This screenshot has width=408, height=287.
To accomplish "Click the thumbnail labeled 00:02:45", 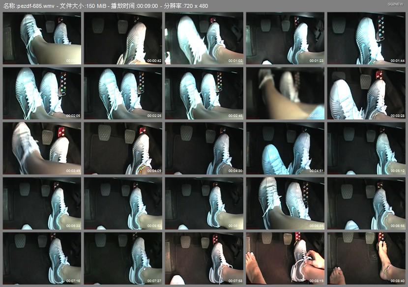I will click(204, 93).
